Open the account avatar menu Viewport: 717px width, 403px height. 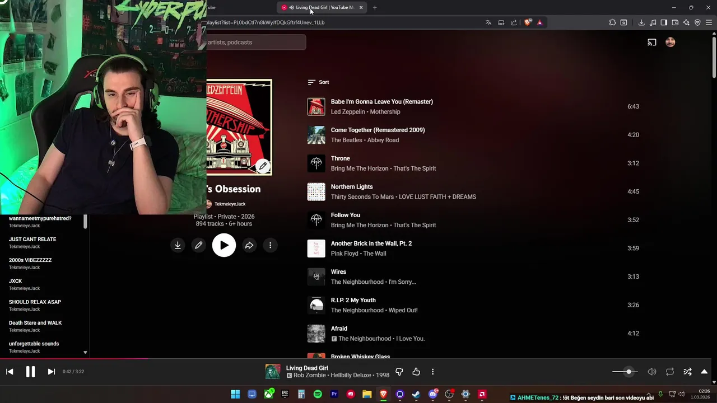coord(670,43)
